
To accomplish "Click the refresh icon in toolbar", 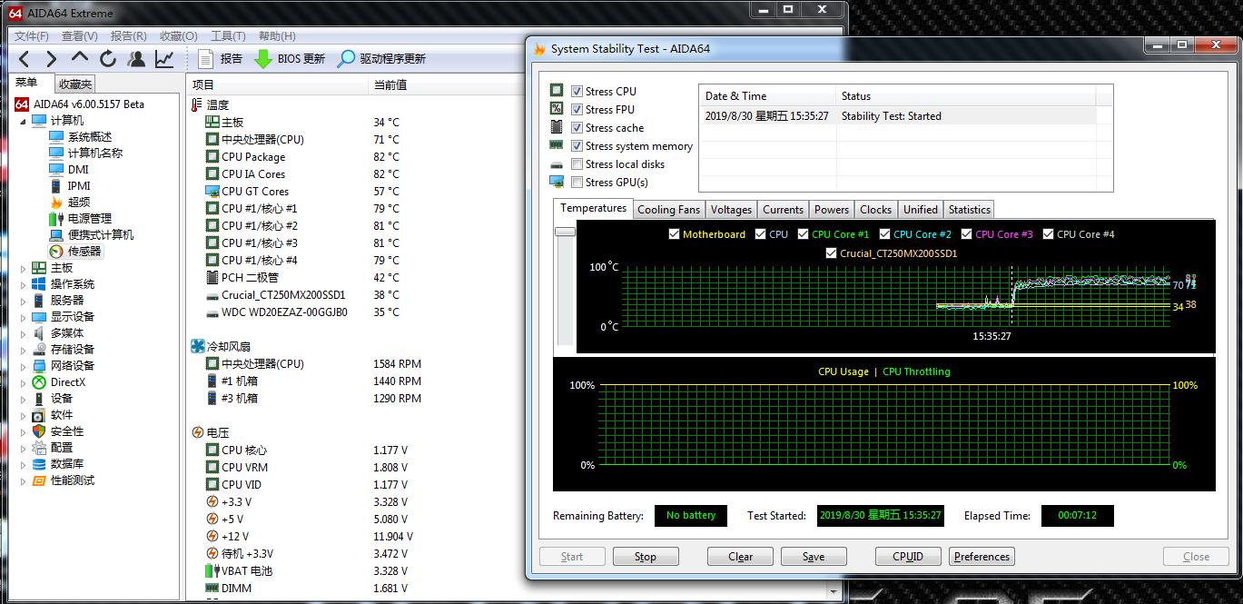I will [108, 59].
